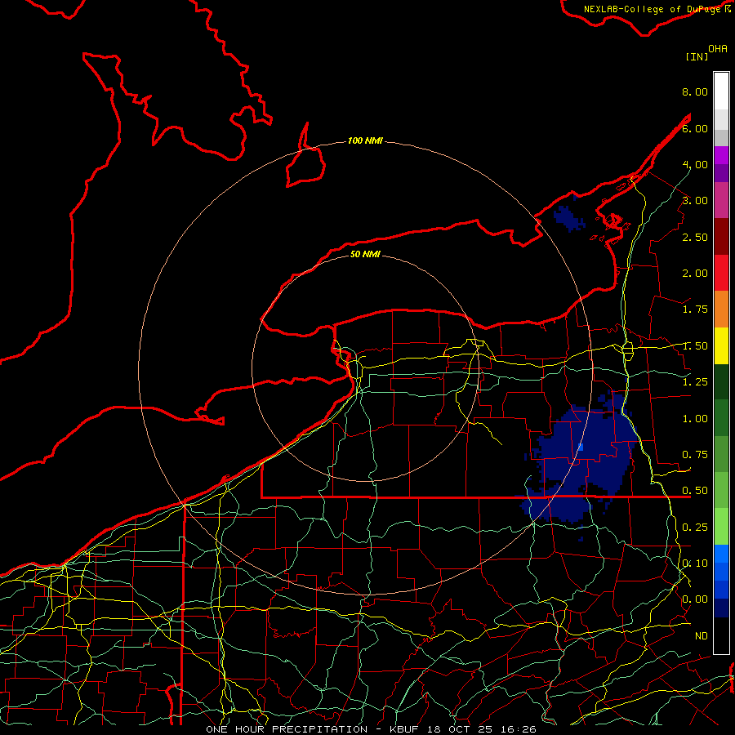This screenshot has height=735, width=735.
Task: Click the 100 NMI range ring label
Action: 365,140
